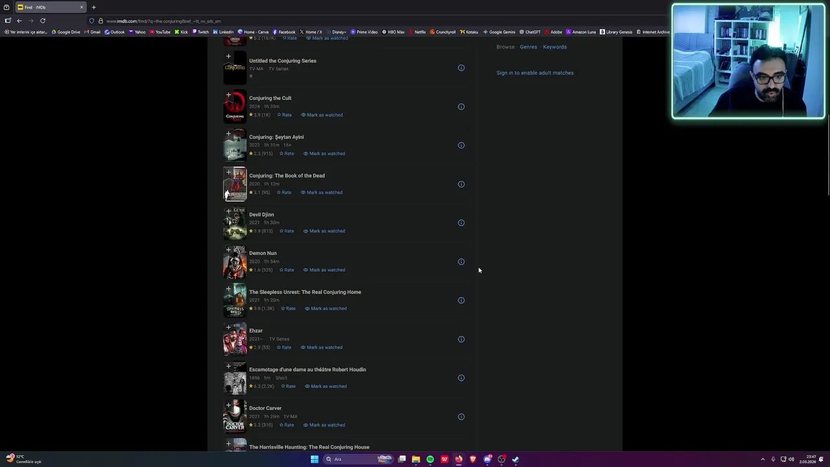Mark Escamotage d'une dame as watched
Viewport: 830px width, 467px height.
click(x=326, y=386)
